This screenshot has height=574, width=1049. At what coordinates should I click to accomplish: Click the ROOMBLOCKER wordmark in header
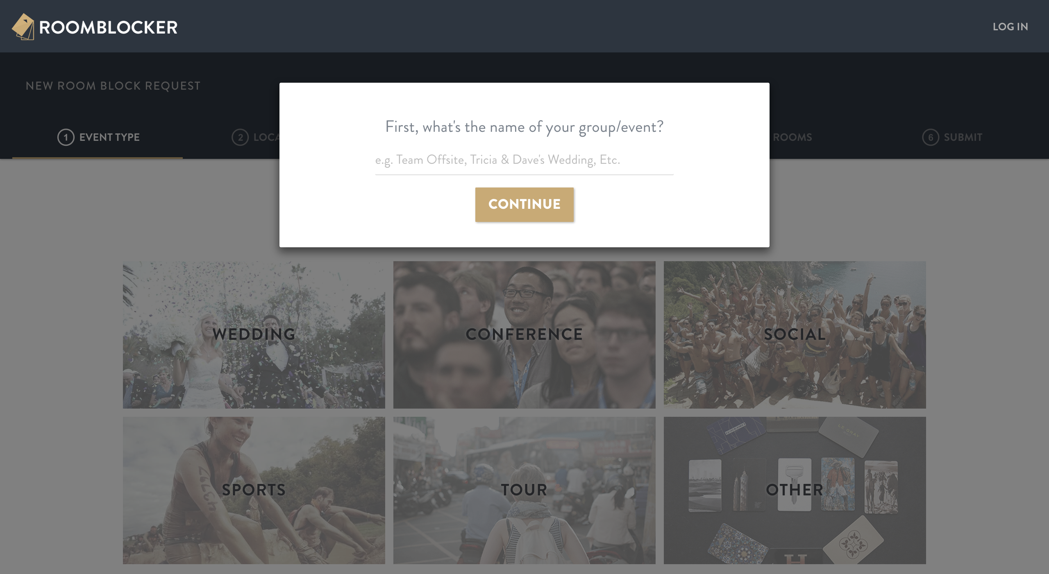coord(108,27)
